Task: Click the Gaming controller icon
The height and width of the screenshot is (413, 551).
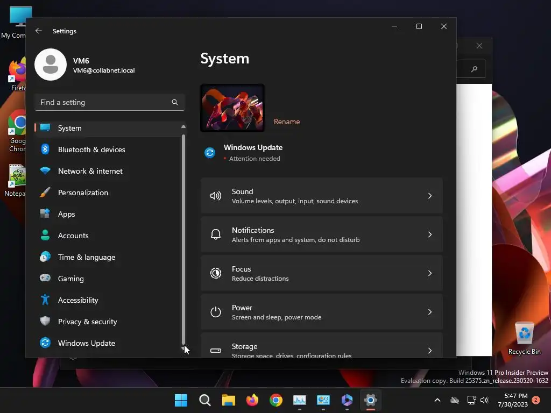Action: point(45,278)
